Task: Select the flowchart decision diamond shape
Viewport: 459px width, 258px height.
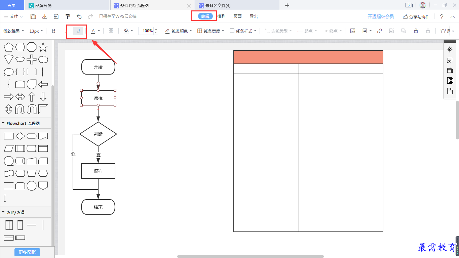Action: click(x=20, y=136)
